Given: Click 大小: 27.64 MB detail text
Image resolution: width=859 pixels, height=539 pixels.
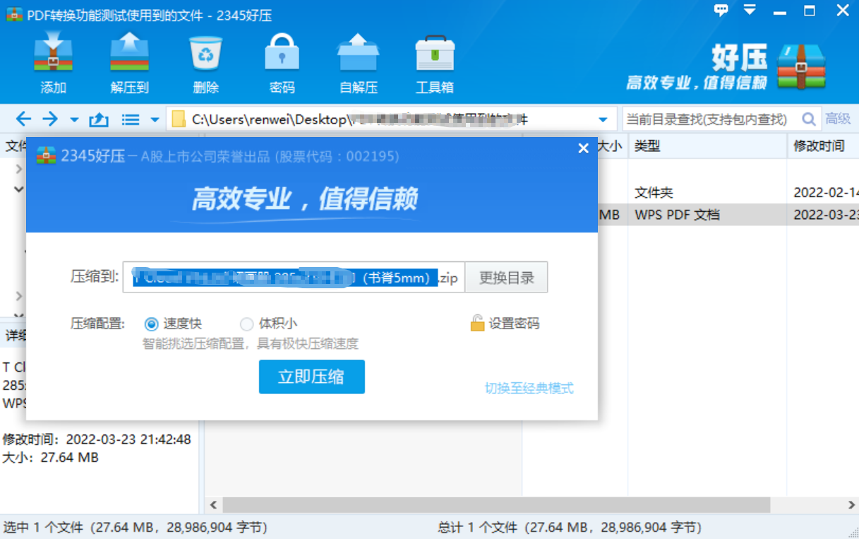Looking at the screenshot, I should pyautogui.click(x=51, y=458).
